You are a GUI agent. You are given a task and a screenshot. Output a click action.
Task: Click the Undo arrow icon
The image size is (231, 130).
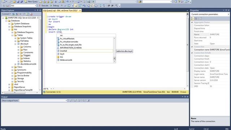point(67,1)
